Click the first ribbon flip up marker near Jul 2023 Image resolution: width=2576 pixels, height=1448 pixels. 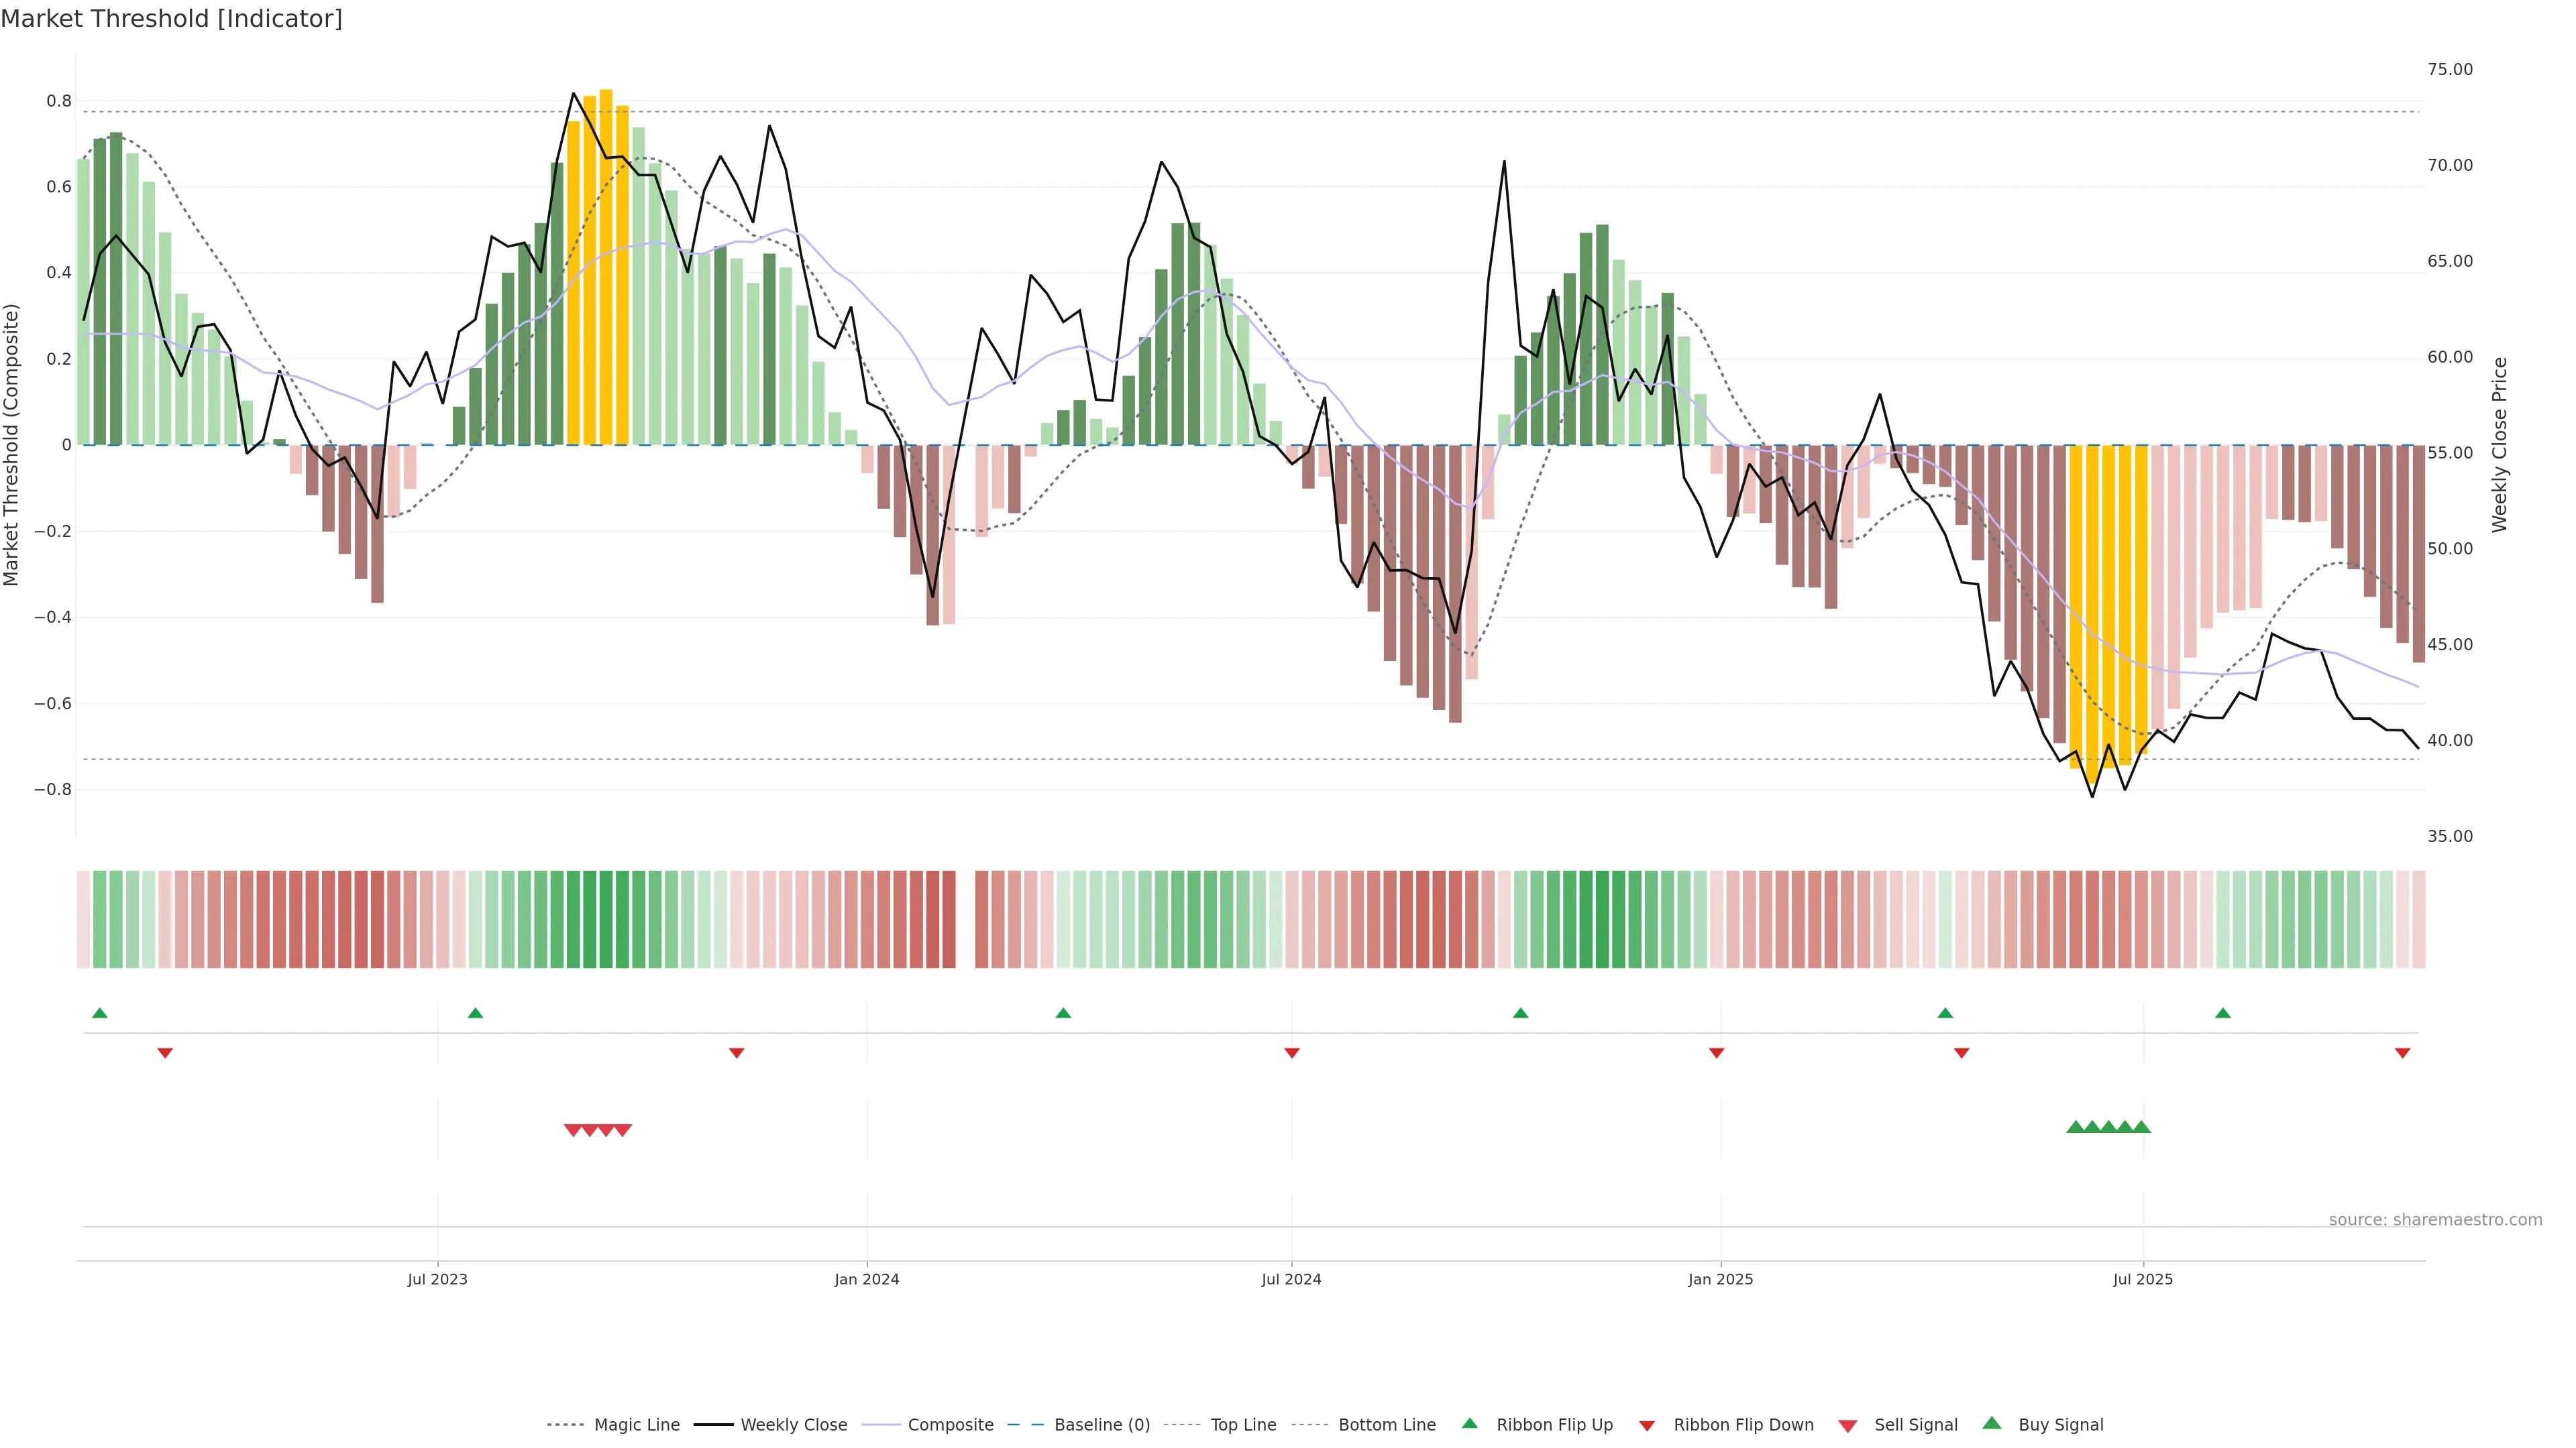475,1014
